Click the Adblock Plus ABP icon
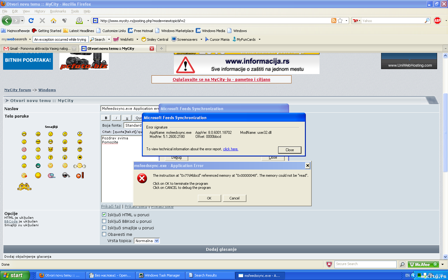The image size is (448, 280). pyautogui.click(x=437, y=21)
